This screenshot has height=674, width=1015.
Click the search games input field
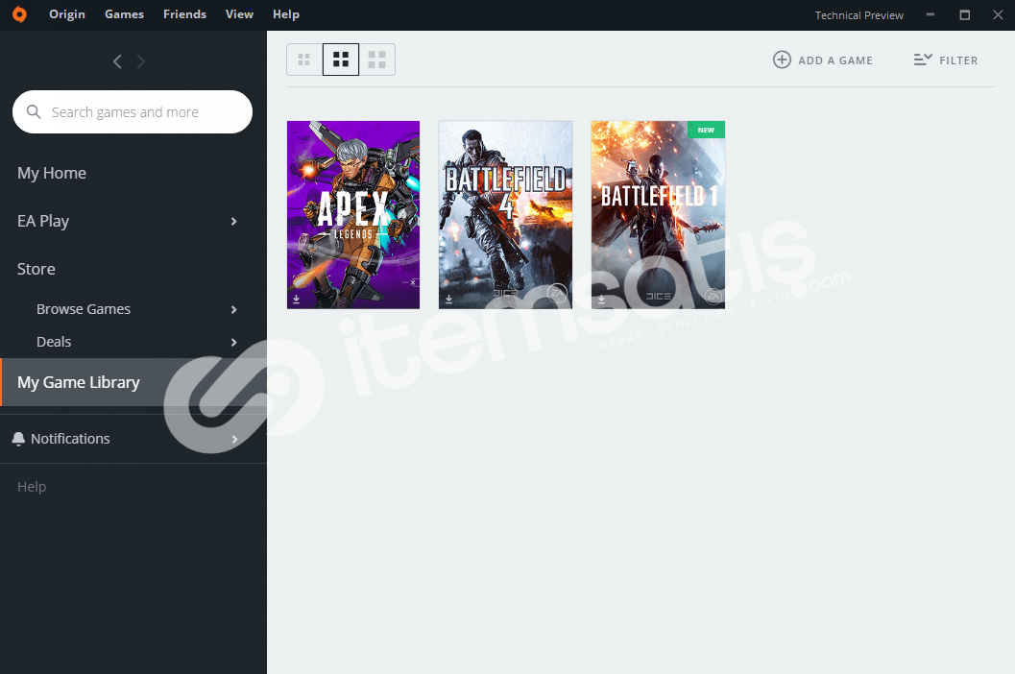(x=133, y=112)
